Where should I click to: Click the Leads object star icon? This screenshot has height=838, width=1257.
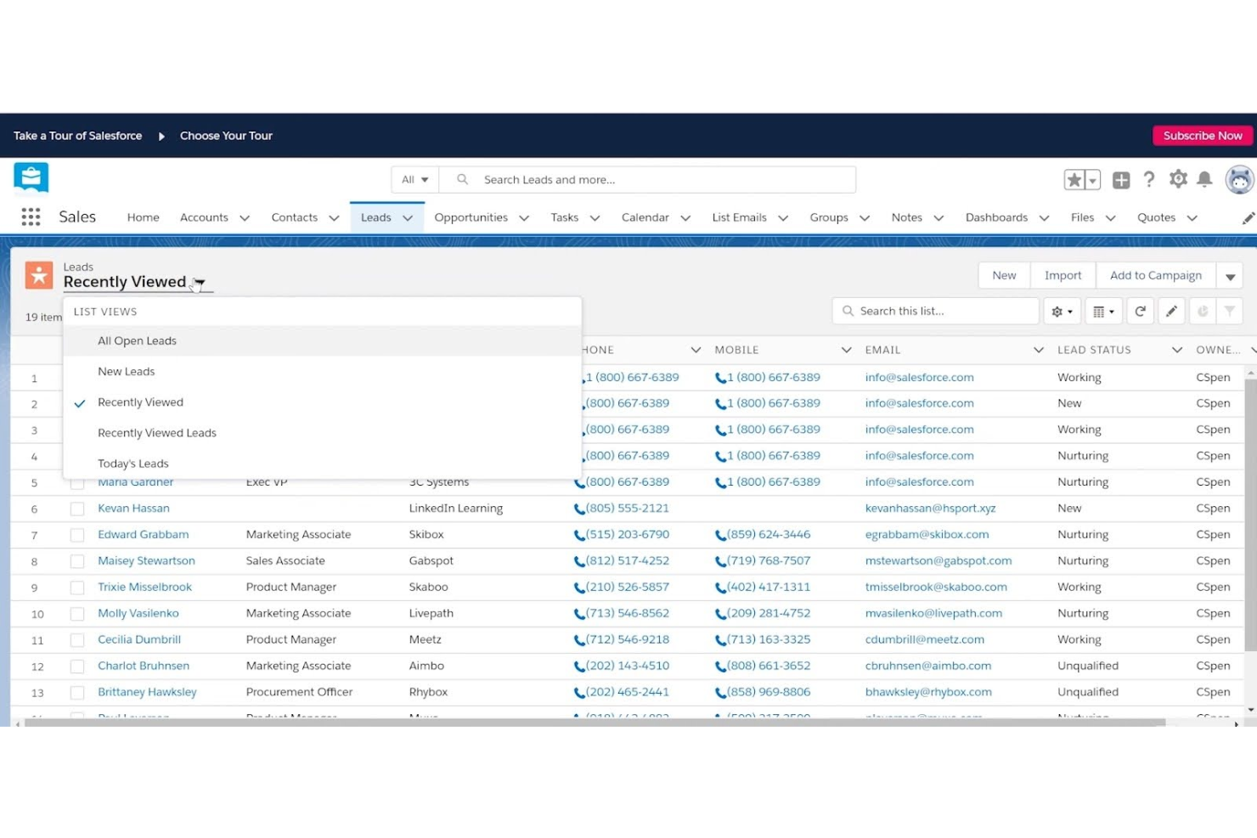39,275
